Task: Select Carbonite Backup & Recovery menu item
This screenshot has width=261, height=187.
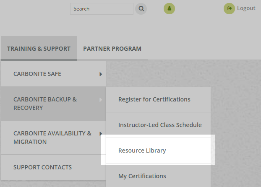Action: click(x=45, y=104)
